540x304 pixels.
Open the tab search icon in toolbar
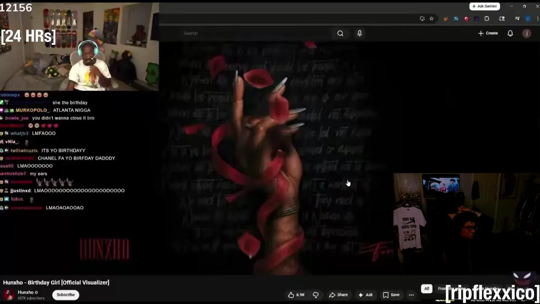502,19
